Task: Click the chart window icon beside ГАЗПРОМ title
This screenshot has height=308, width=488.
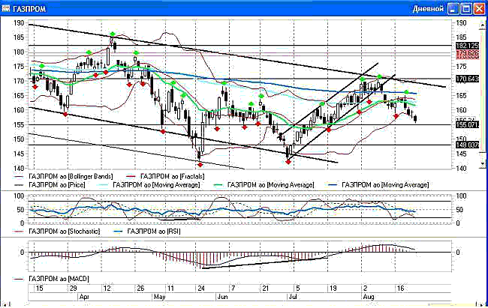Action: 6,8
